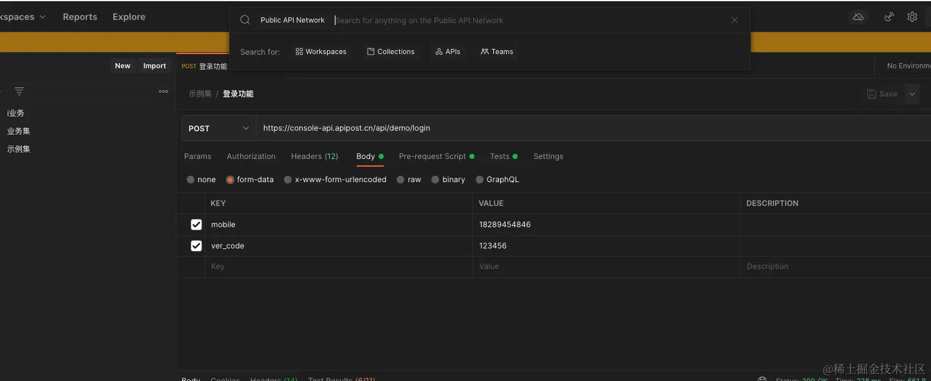This screenshot has height=381, width=931.
Task: Open the Pre-request Script tab
Action: (437, 156)
